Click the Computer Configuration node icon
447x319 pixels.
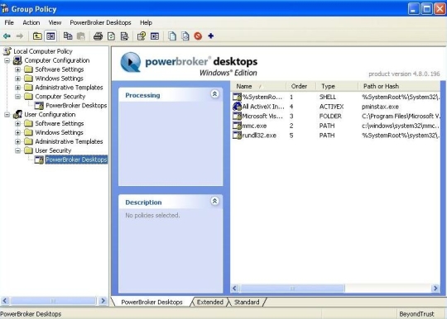point(17,60)
